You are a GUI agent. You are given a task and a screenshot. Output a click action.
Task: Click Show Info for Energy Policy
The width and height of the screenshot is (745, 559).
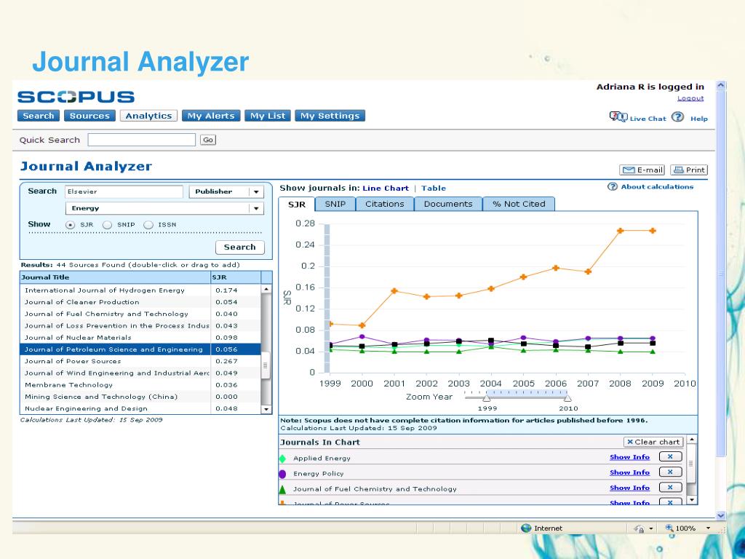pos(629,472)
